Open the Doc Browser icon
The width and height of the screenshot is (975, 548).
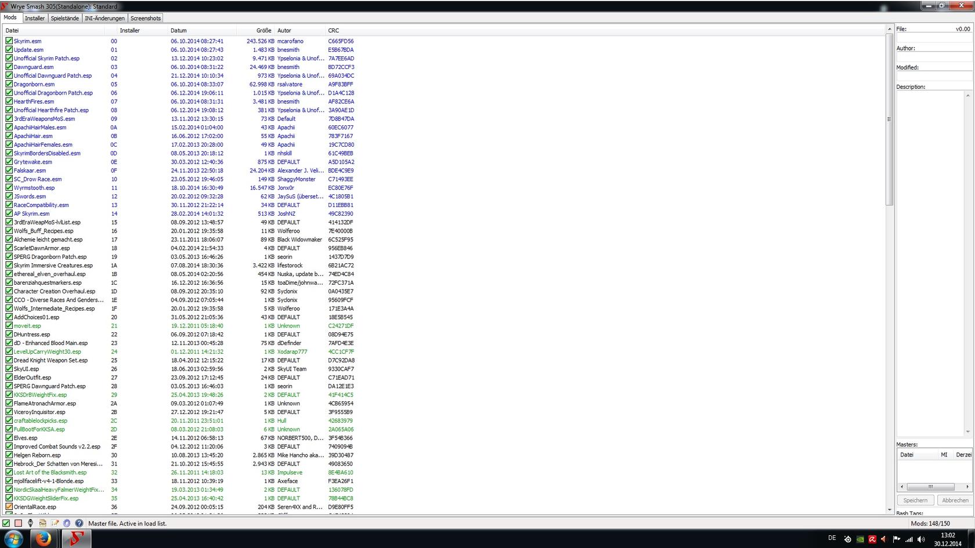pyautogui.click(x=43, y=523)
